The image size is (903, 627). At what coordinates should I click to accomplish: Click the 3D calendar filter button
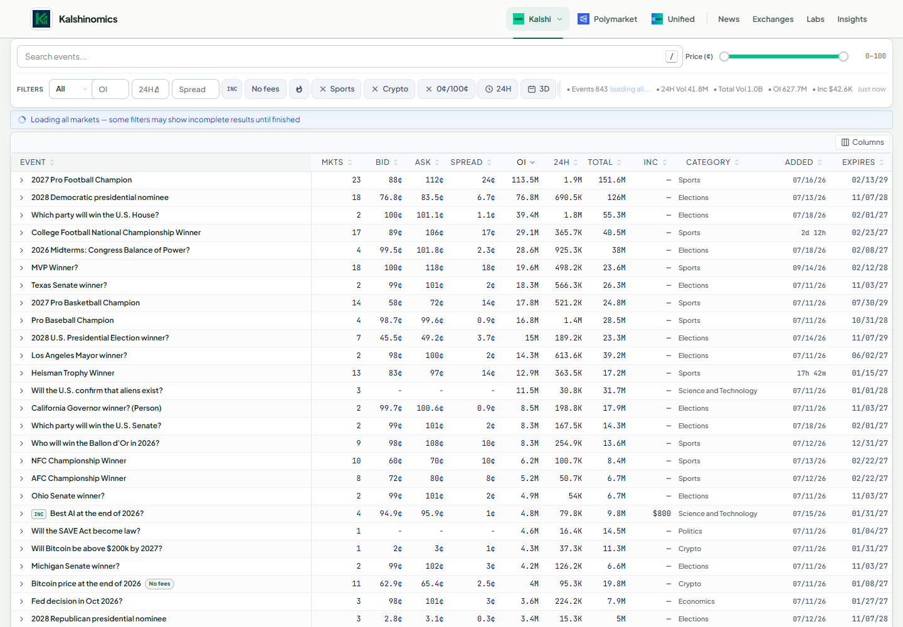(538, 89)
